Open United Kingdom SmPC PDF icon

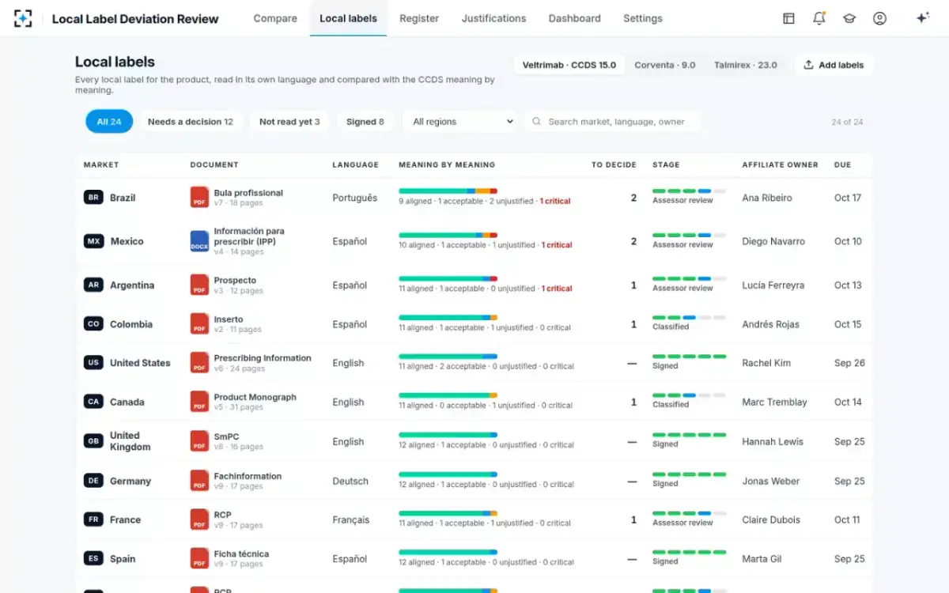[x=199, y=441]
